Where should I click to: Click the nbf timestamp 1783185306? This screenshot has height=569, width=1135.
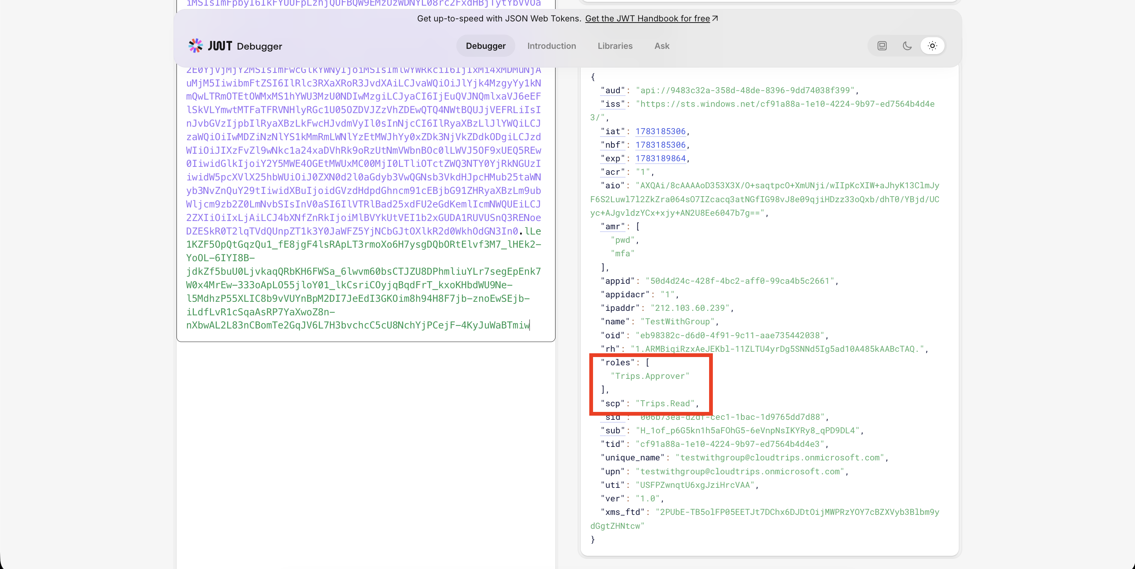(660, 145)
